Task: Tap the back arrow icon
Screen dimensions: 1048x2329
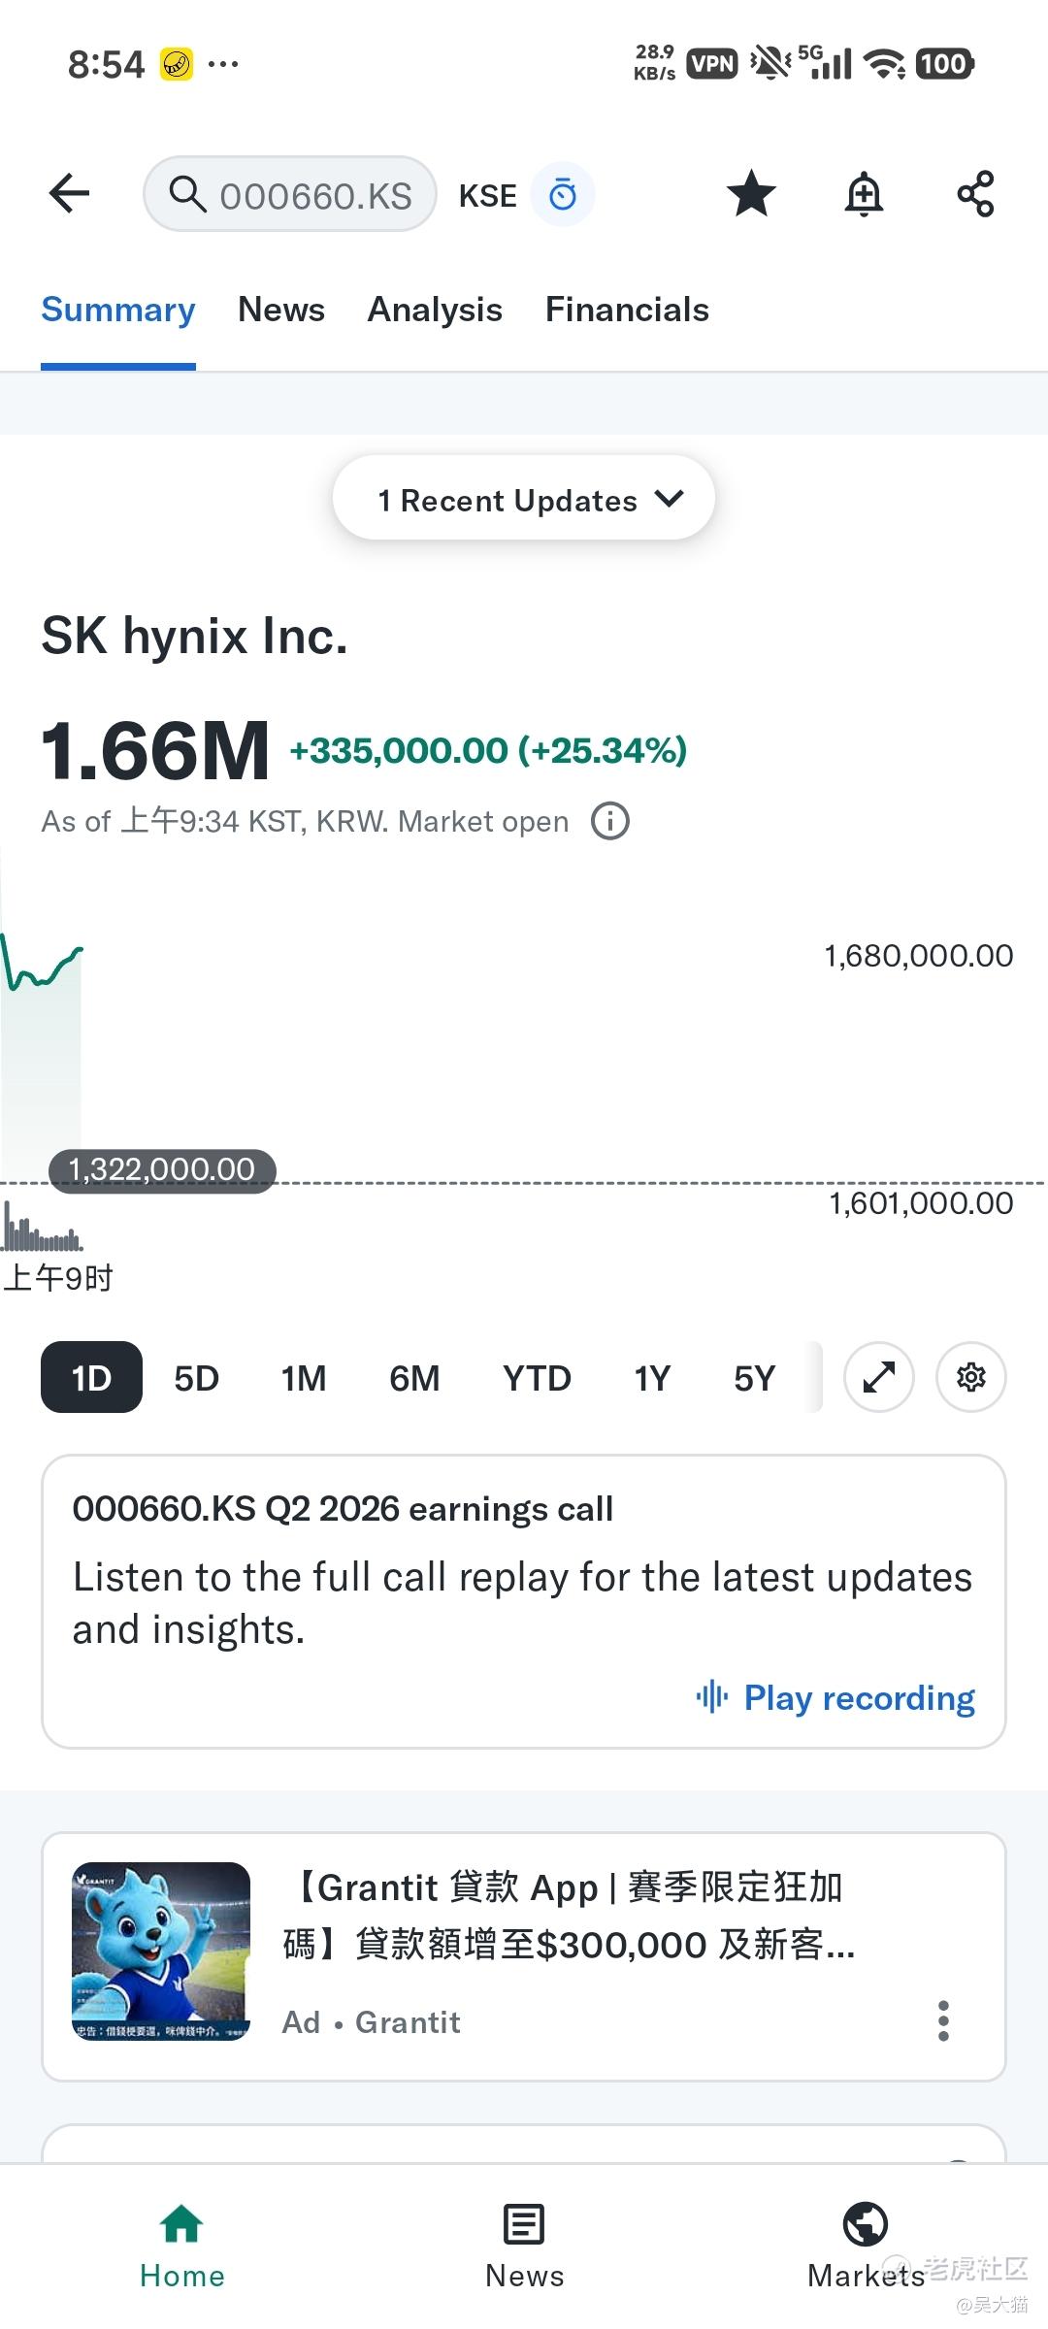Action: [70, 194]
